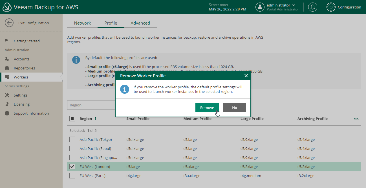Click the Licensing sidebar icon
This screenshot has height=188, width=366.
(x=7, y=104)
